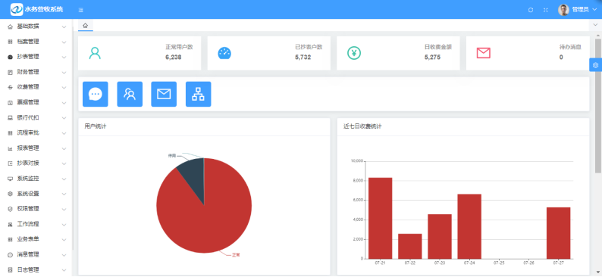
Task: Open the 报表管理 menu item
Action: coord(36,148)
